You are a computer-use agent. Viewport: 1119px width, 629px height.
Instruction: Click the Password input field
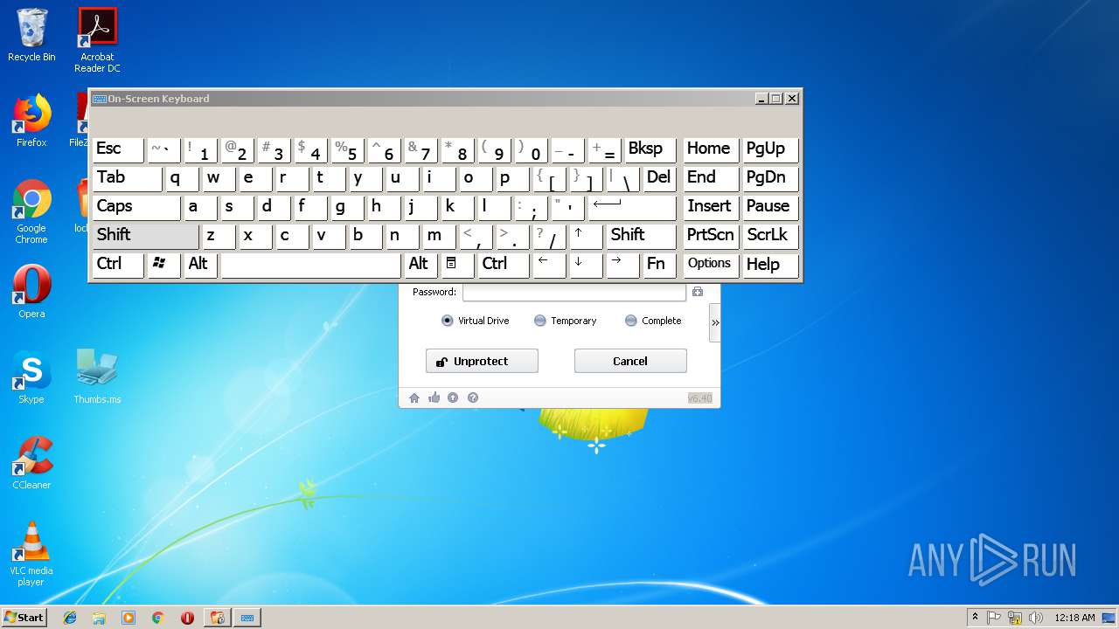tap(574, 292)
